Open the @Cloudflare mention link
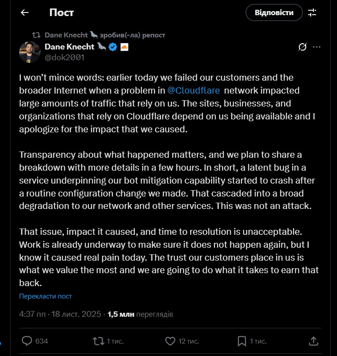Image resolution: width=337 pixels, height=356 pixels. [x=194, y=90]
